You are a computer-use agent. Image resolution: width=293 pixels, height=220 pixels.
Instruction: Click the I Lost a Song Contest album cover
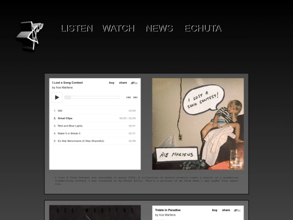point(198,124)
